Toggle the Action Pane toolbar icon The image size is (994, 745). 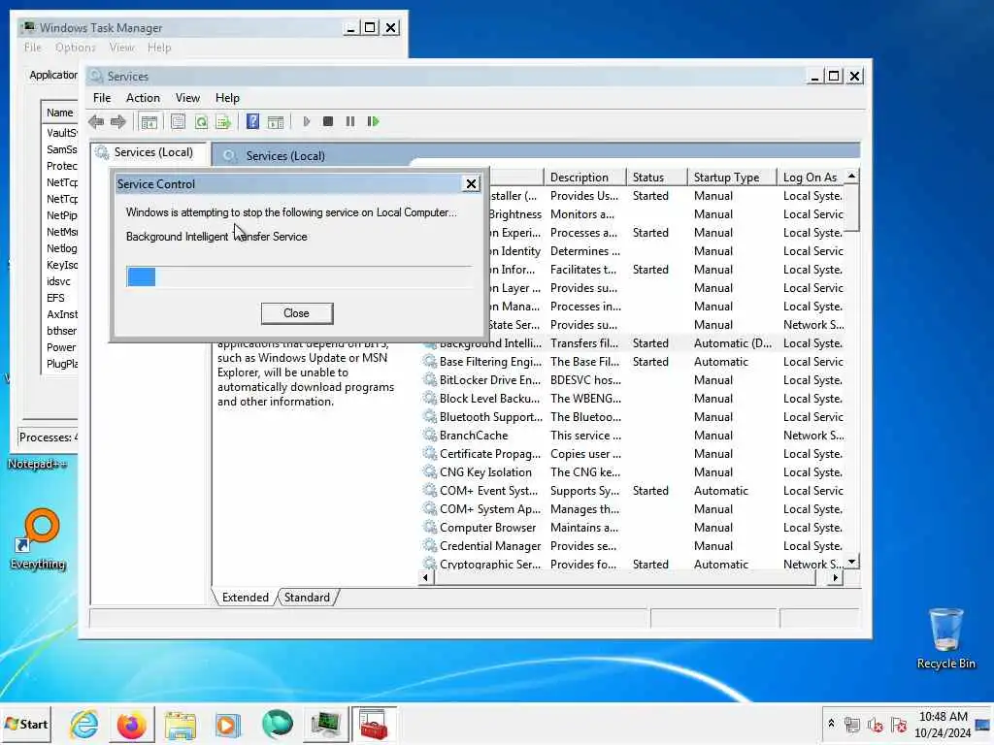pos(276,121)
